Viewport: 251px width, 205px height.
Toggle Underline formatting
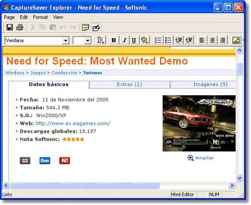[x=134, y=40]
